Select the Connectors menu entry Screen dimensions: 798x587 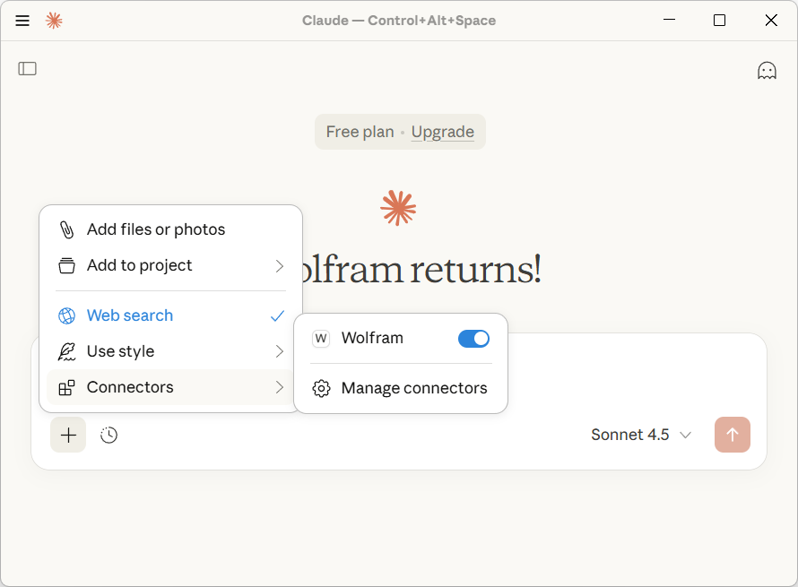click(130, 387)
